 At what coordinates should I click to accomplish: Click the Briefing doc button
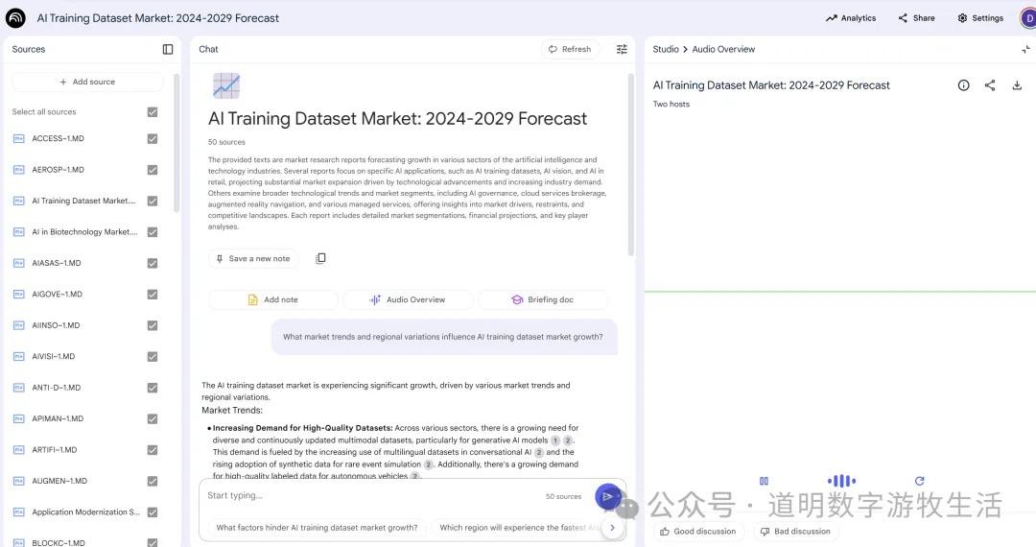tap(542, 299)
